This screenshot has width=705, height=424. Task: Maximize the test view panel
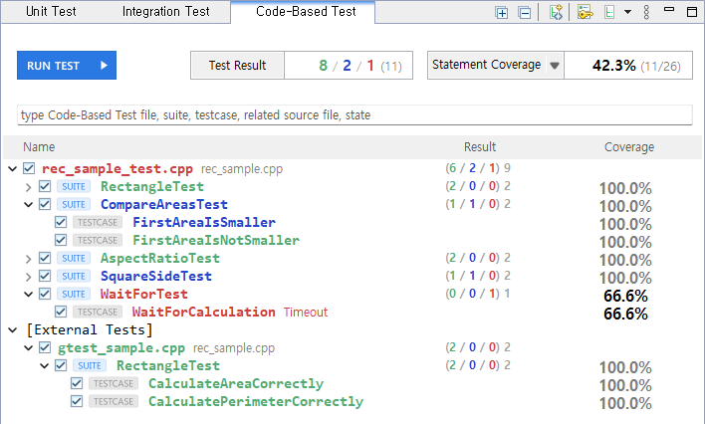[x=692, y=12]
